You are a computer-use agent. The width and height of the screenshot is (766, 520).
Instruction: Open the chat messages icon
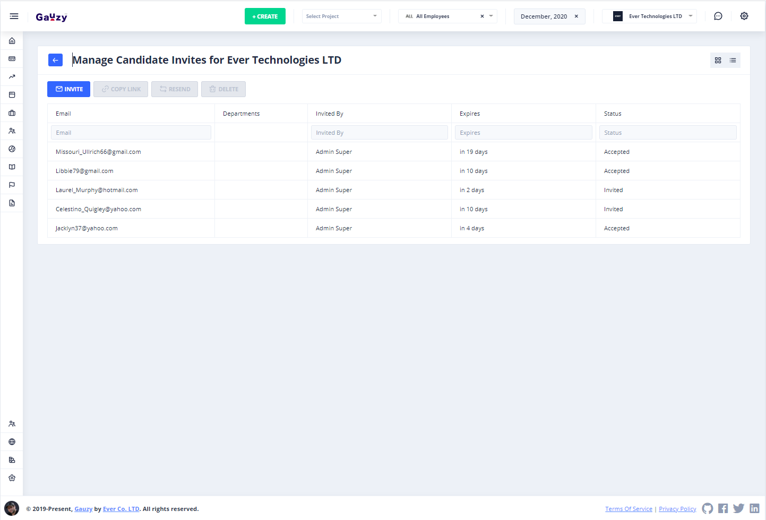[x=718, y=16]
